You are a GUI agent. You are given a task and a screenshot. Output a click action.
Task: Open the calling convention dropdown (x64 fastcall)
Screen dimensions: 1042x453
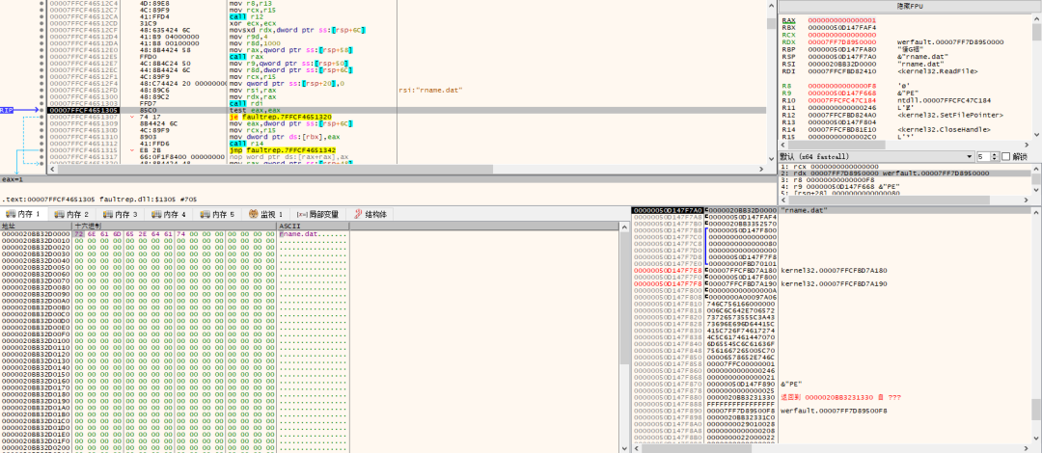pos(874,156)
